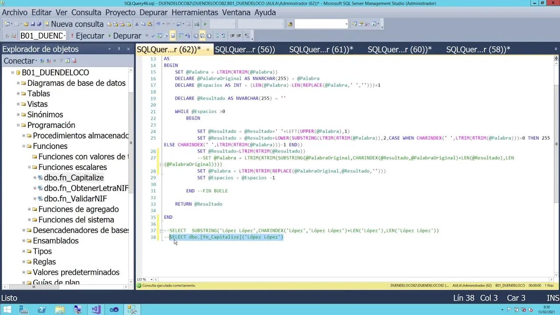Click the results to grid highlighted icon

[x=202, y=36]
